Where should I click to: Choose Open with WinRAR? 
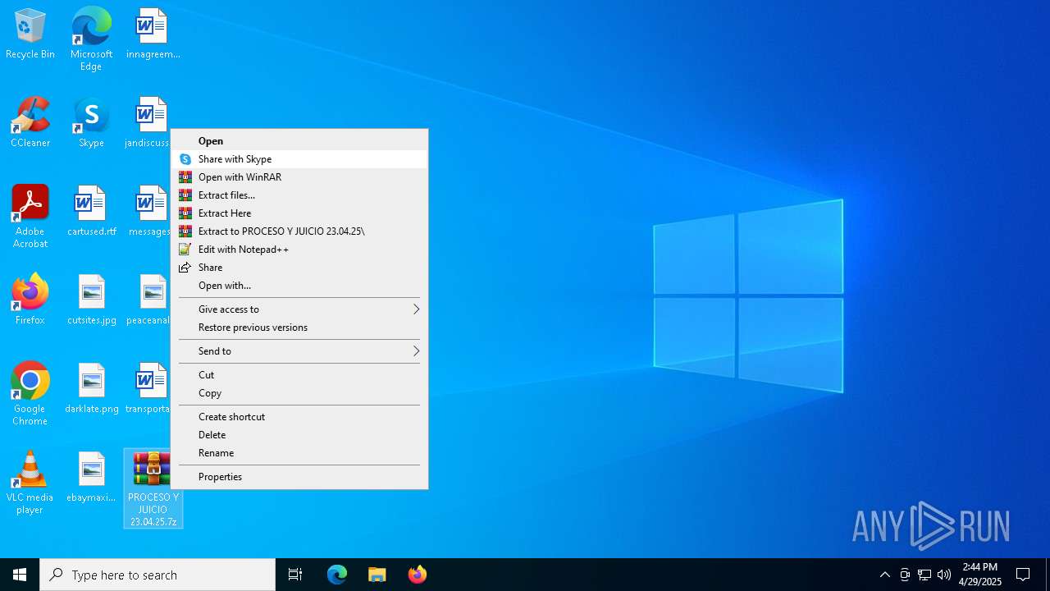(299, 177)
